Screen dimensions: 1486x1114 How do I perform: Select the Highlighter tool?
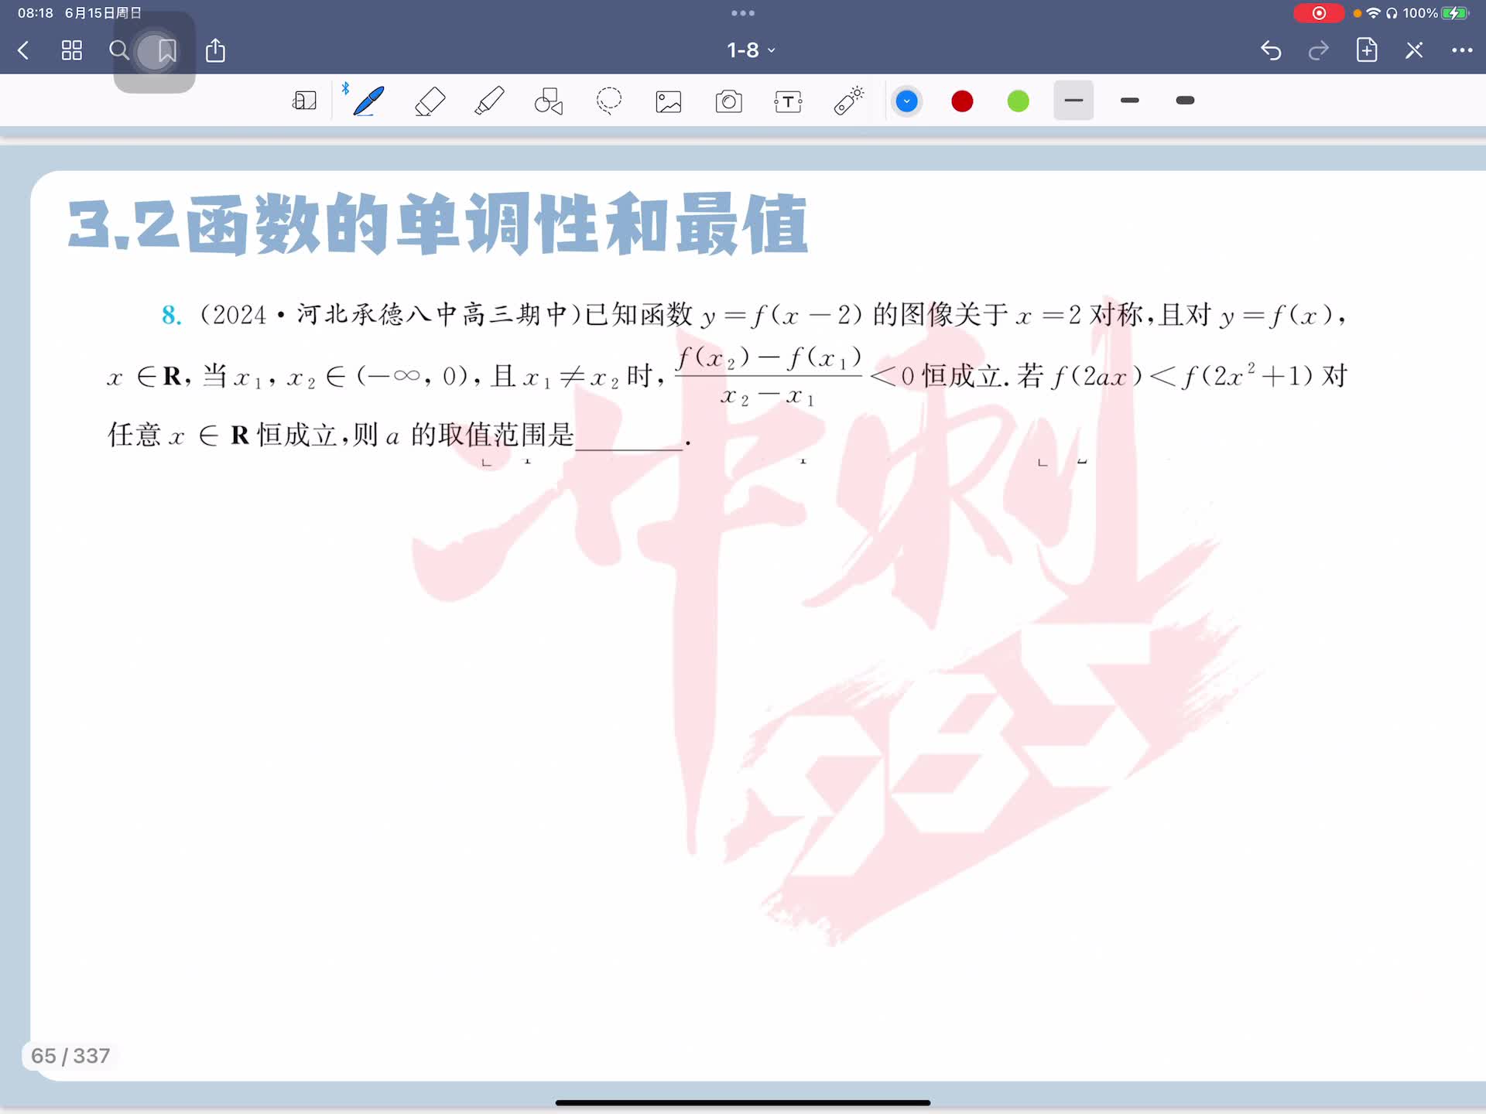(489, 101)
